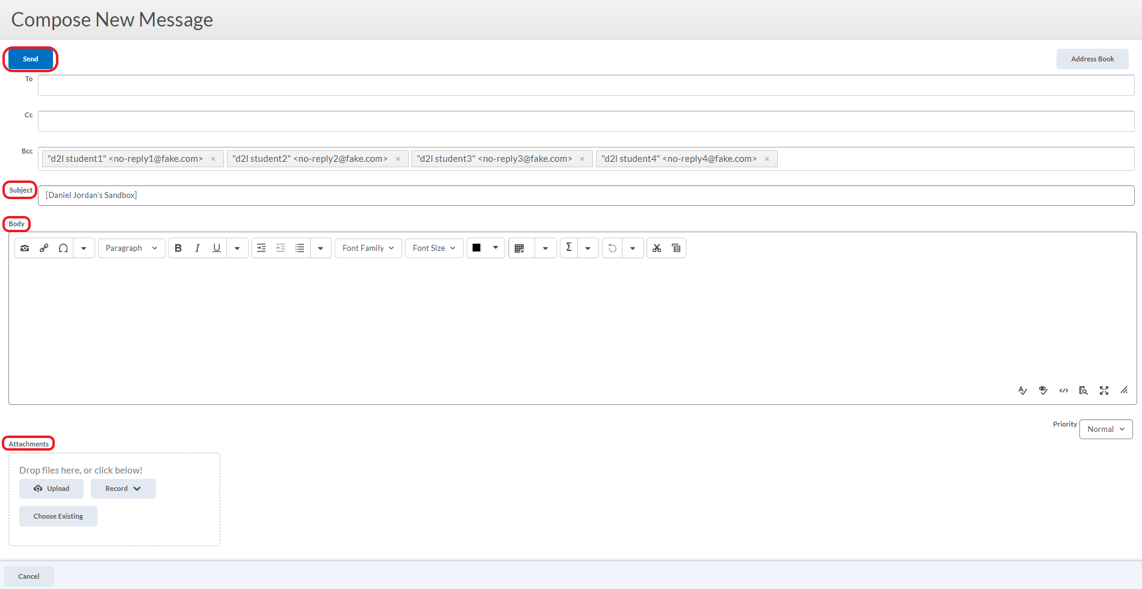Screen dimensions: 1142x589
Task: Click the Insert Stuff camera icon
Action: pyautogui.click(x=25, y=248)
